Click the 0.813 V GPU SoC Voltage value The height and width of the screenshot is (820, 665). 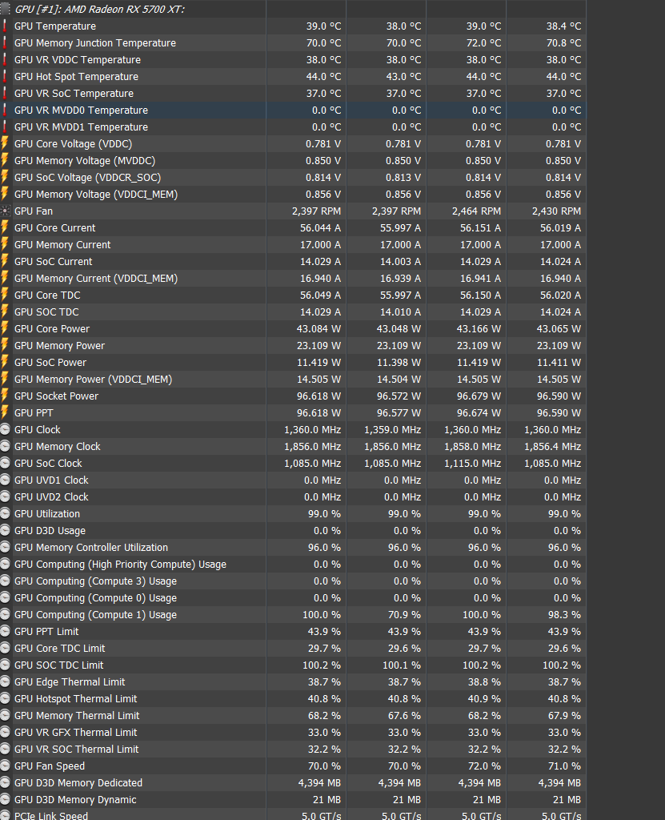click(403, 177)
